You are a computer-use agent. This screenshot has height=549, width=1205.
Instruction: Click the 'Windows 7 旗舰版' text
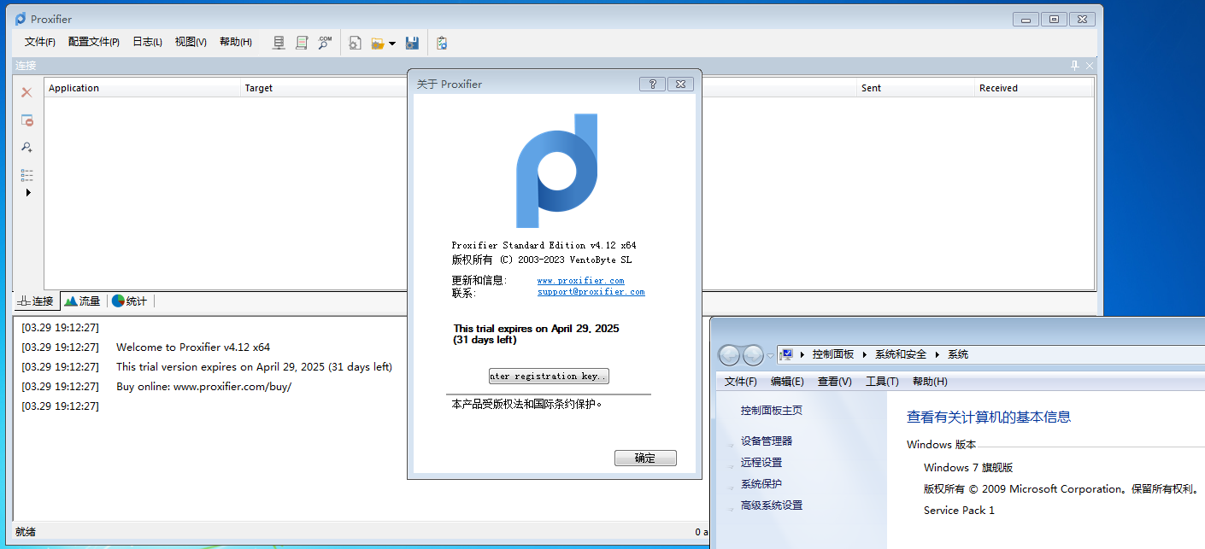tap(968, 468)
